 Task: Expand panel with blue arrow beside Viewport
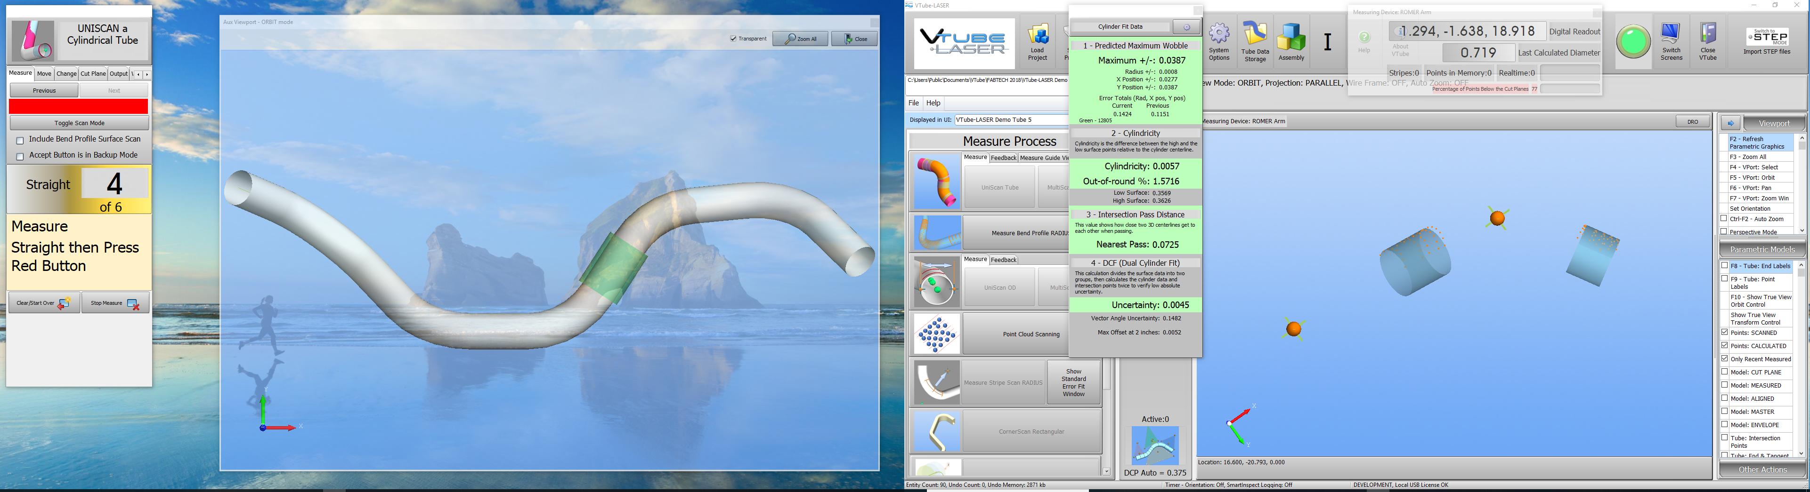pos(1730,124)
